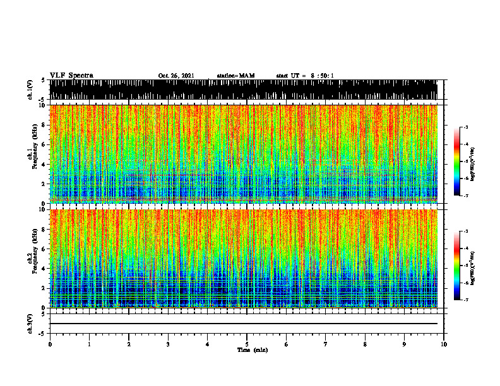This screenshot has height=386, width=500.
Task: Click the ch.2 color scale bar
Action: tap(457, 266)
